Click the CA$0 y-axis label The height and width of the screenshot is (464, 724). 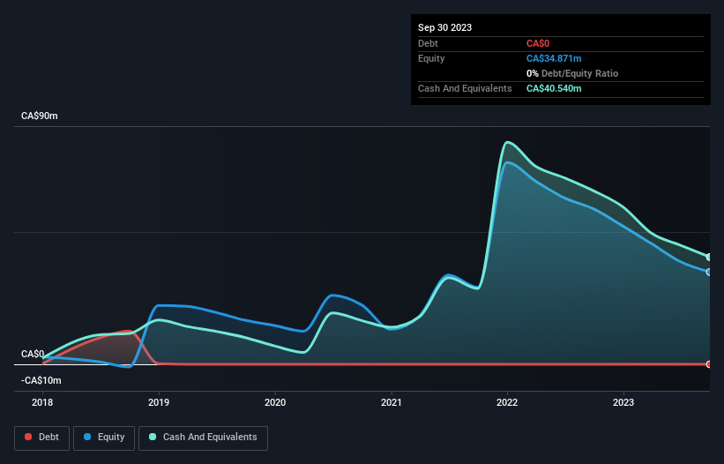(33, 354)
